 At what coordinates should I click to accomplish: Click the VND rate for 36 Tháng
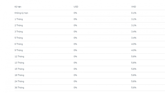click(134, 87)
